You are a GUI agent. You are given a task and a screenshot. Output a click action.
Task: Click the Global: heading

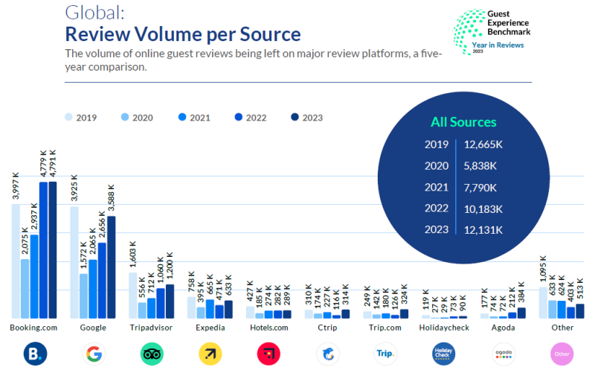coord(95,12)
